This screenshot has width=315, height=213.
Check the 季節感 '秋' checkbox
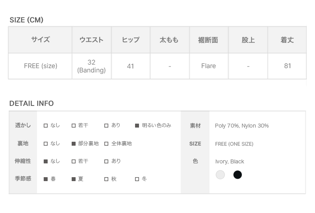pyautogui.click(x=106, y=179)
